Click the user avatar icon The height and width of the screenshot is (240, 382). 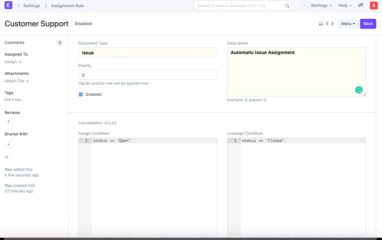coord(304,6)
